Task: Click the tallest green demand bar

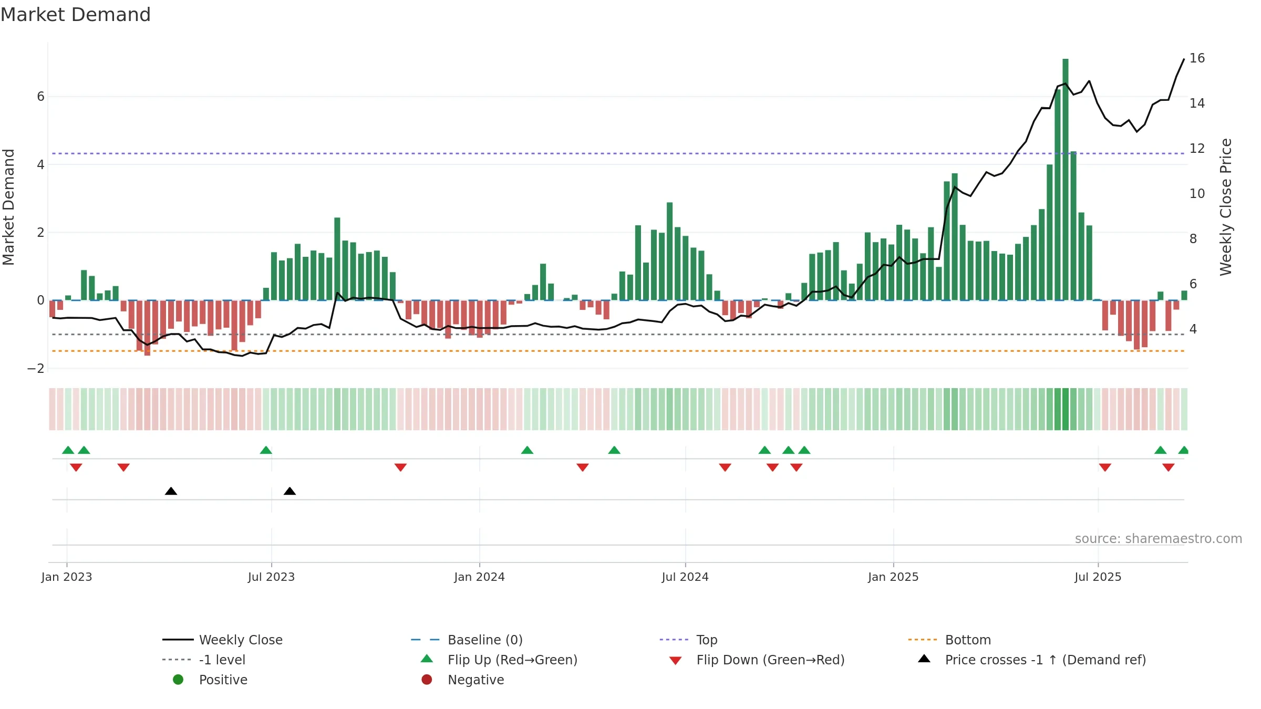Action: pos(1066,180)
